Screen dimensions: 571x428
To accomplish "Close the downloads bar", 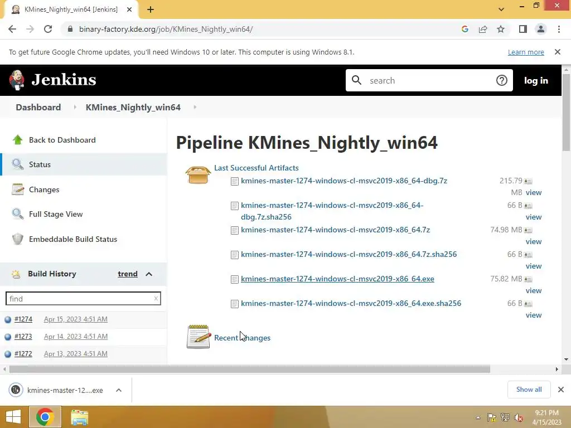I will [561, 390].
